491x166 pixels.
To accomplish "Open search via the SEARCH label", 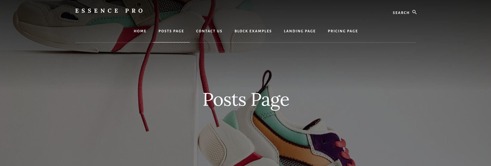I will pyautogui.click(x=401, y=13).
